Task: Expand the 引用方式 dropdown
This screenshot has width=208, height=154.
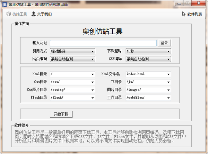Action: pos(72,51)
